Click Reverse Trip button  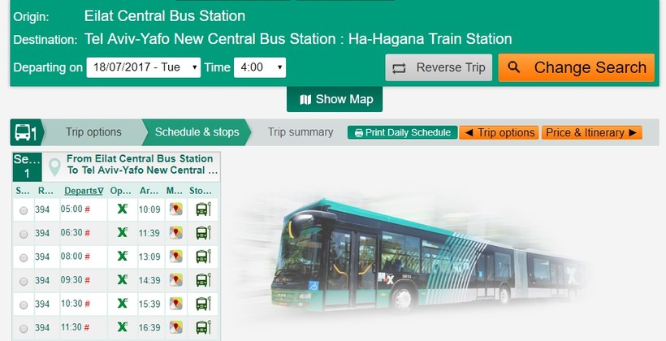click(439, 67)
